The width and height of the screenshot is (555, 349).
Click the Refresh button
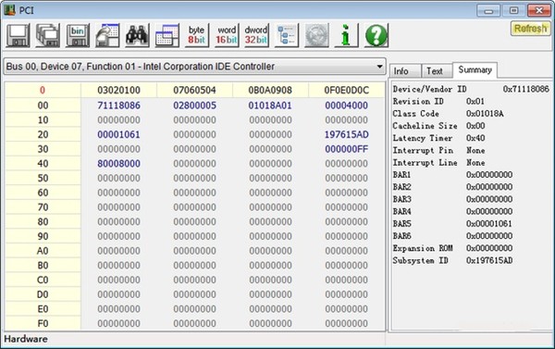[530, 29]
